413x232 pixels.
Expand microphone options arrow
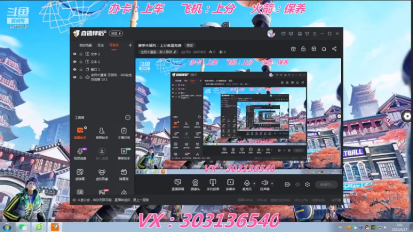point(254,184)
